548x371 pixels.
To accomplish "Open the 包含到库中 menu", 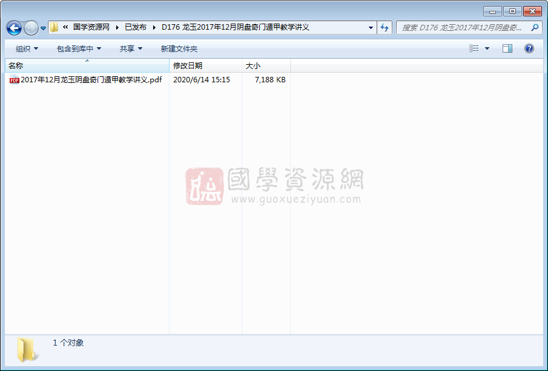I will (x=79, y=48).
